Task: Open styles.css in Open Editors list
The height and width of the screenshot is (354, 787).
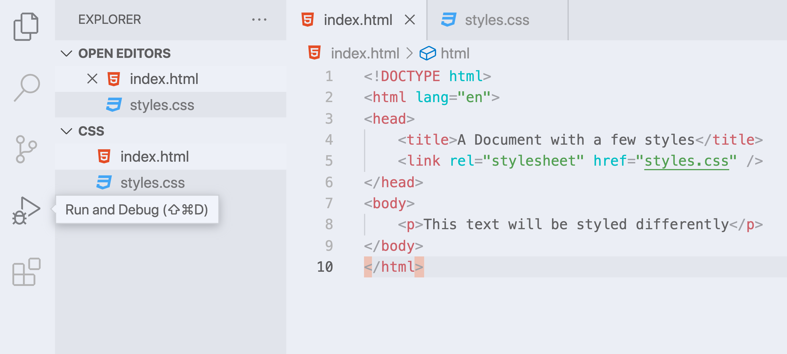Action: tap(162, 105)
